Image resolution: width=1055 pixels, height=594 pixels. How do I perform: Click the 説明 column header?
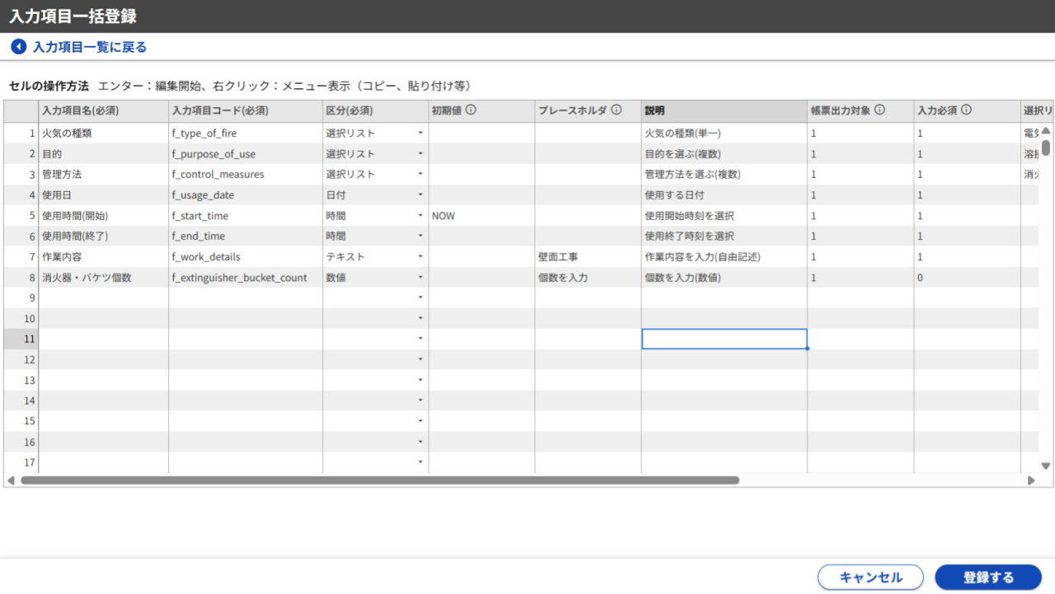[724, 110]
